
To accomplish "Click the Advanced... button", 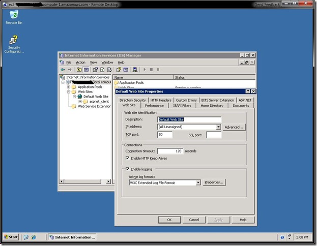I will (x=234, y=127).
